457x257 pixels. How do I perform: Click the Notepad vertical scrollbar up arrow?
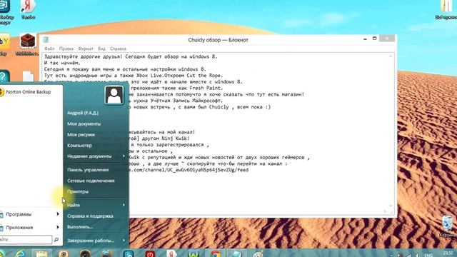391,56
